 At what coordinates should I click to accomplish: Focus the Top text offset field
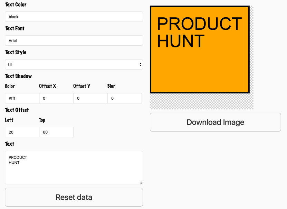56,132
